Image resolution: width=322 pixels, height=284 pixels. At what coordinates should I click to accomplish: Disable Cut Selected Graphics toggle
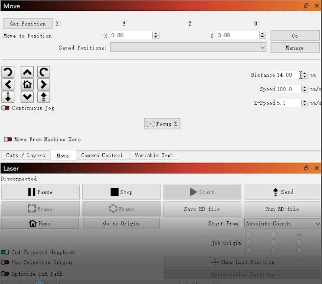(5, 252)
